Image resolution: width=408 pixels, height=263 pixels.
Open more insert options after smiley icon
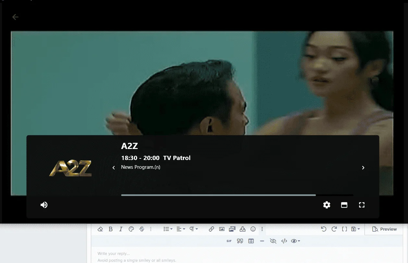pos(262,229)
